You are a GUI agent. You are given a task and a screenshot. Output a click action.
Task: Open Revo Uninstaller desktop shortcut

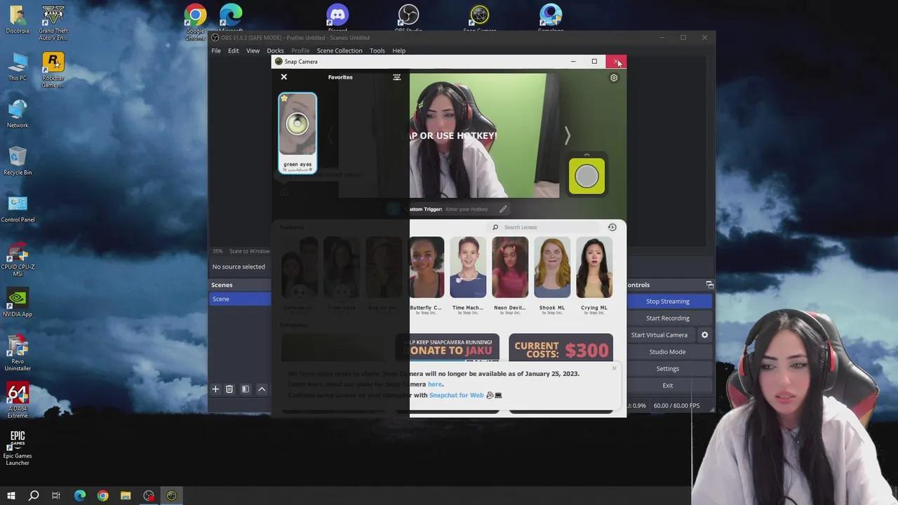(x=18, y=353)
